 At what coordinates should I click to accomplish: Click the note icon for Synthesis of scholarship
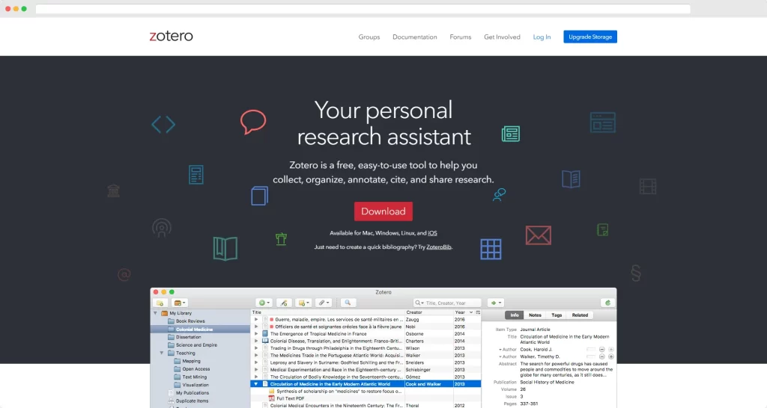[271, 392]
